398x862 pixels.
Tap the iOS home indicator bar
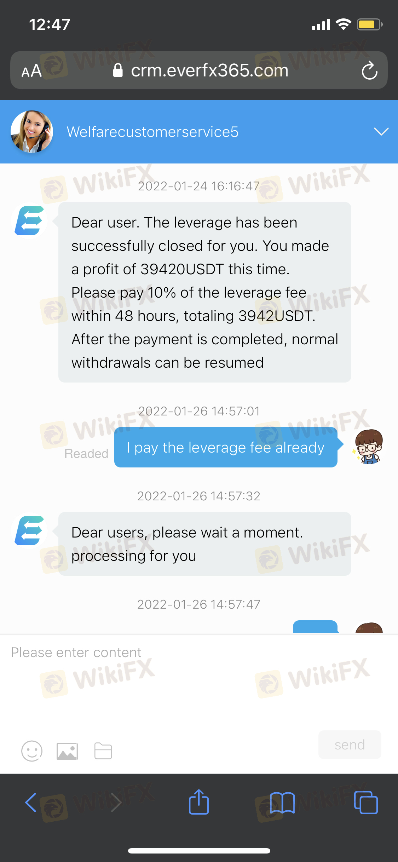(199, 851)
